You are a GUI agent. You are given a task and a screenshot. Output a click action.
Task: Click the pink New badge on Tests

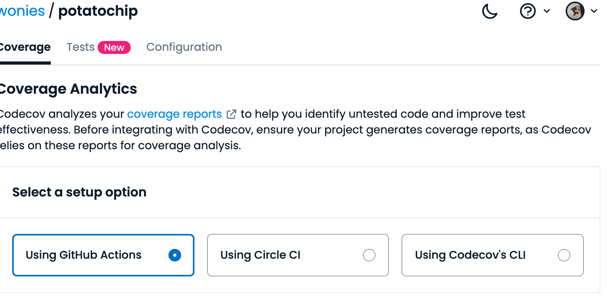point(114,48)
